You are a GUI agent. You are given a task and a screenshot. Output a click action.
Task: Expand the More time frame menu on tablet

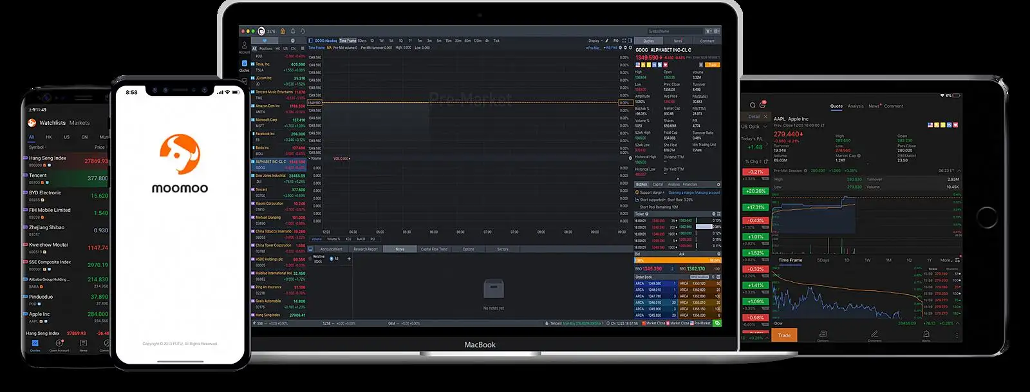(946, 260)
